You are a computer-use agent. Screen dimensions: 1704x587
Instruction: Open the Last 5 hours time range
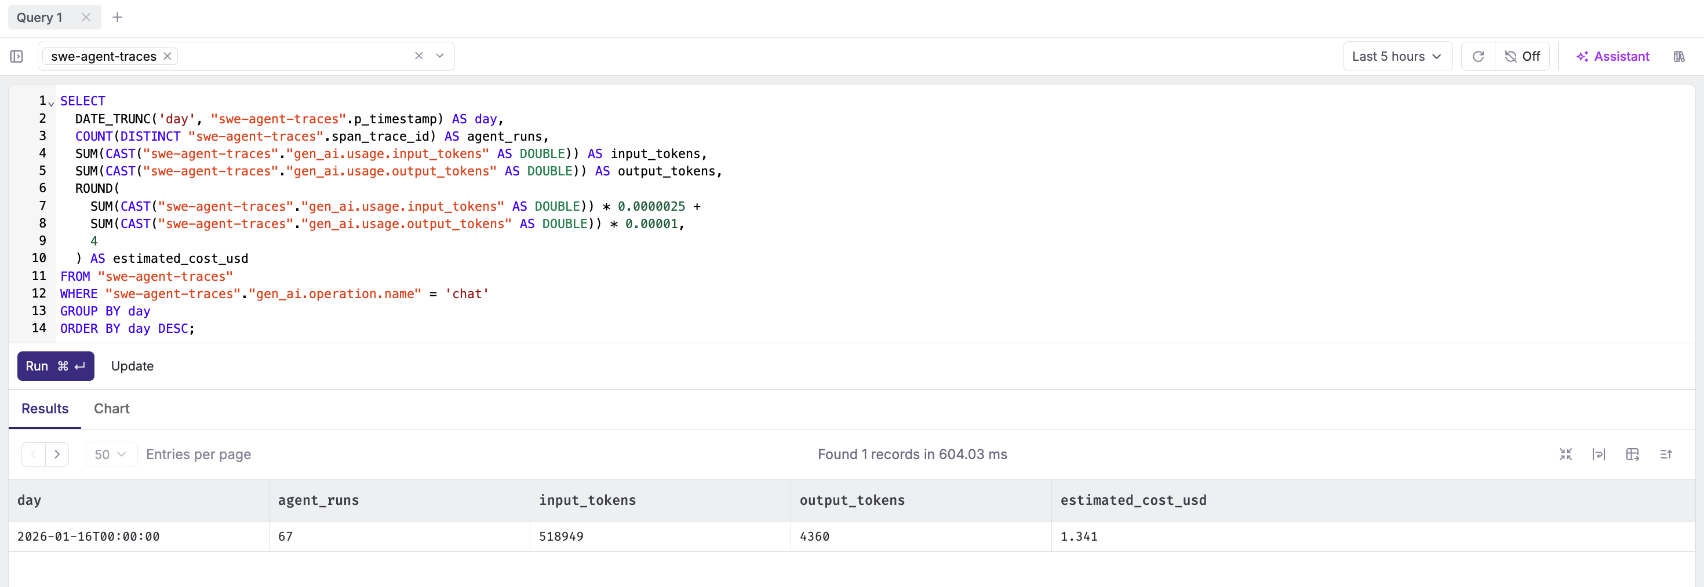tap(1397, 57)
